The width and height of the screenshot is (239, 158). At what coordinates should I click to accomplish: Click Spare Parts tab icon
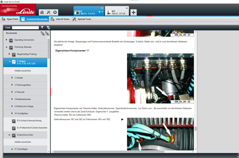click(3, 19)
